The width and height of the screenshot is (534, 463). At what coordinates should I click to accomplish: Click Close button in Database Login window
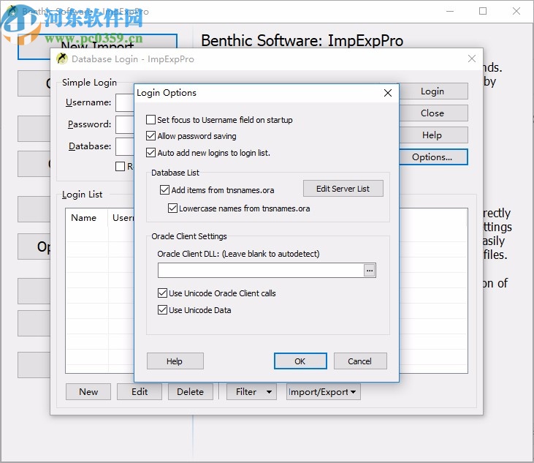pyautogui.click(x=433, y=113)
